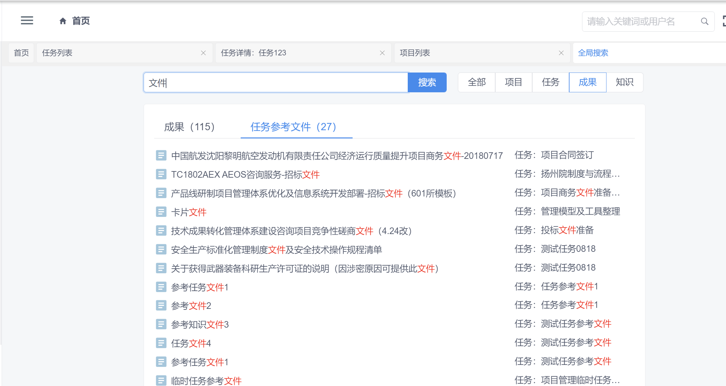Switch to the 首页 page tab
The image size is (726, 386).
tap(21, 53)
